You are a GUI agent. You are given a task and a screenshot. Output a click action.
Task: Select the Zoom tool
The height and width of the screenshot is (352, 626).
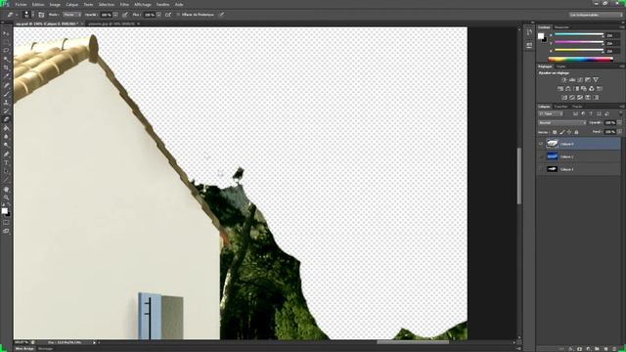point(6,198)
